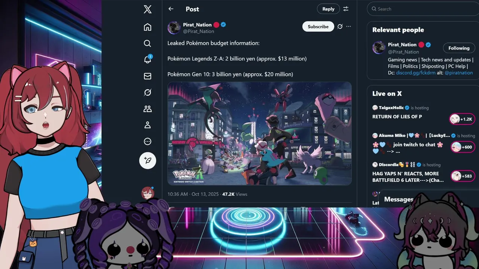
Task: Open the X logo home icon
Action: (147, 9)
